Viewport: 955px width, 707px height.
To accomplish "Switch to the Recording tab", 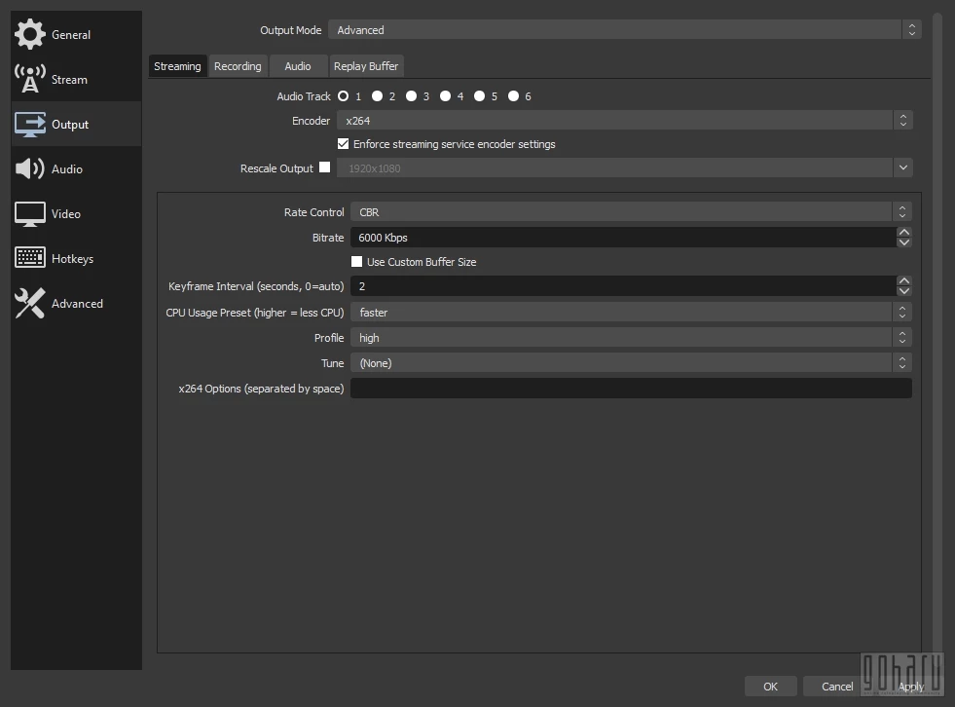I will tap(238, 66).
